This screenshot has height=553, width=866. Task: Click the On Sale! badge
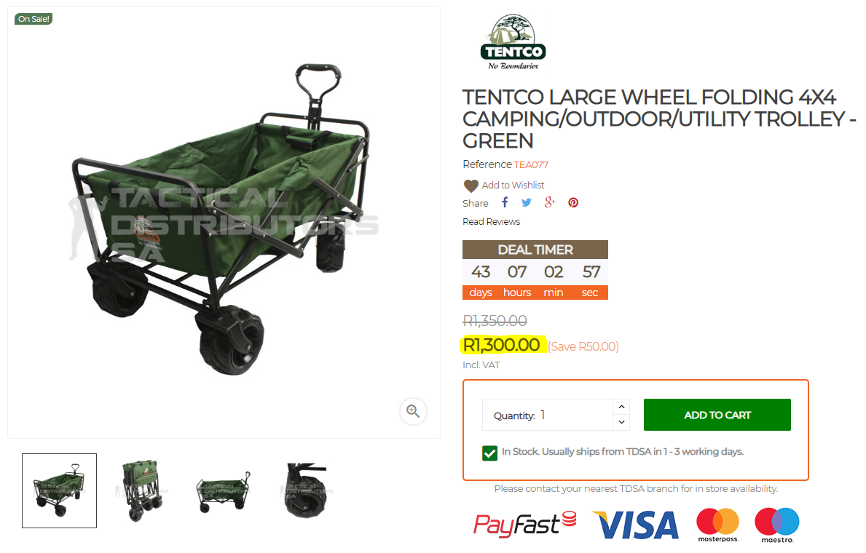tap(34, 19)
